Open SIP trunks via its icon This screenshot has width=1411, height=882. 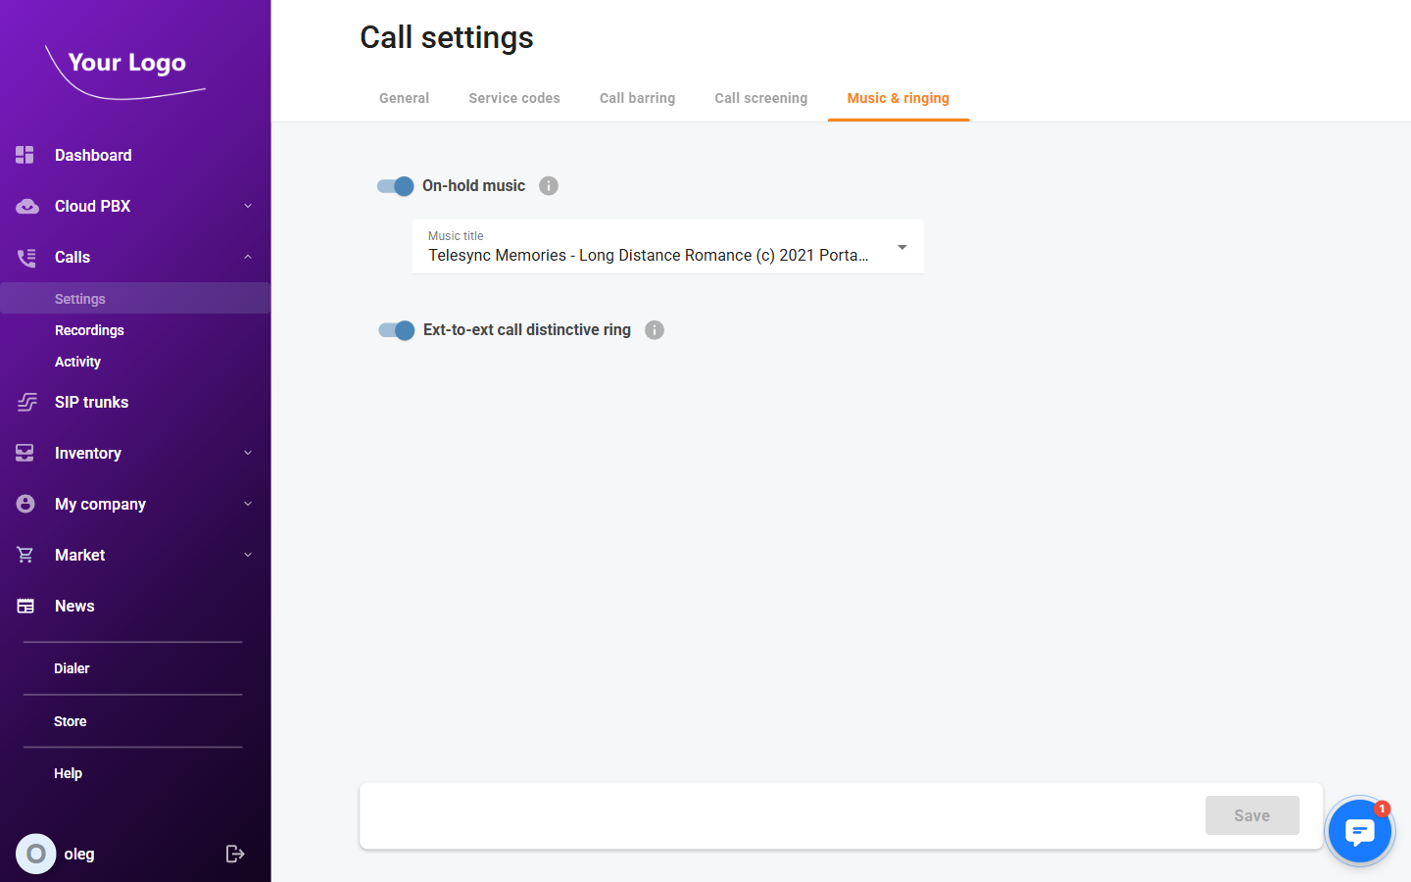click(25, 402)
